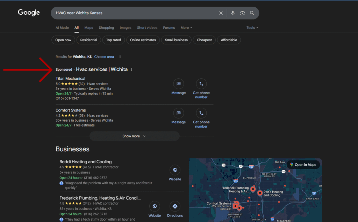This screenshot has height=222, width=358.
Task: Click the Open in Maps button
Action: tap(303, 165)
